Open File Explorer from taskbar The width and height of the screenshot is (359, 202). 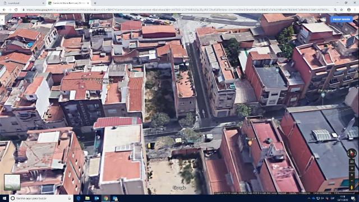88,198
